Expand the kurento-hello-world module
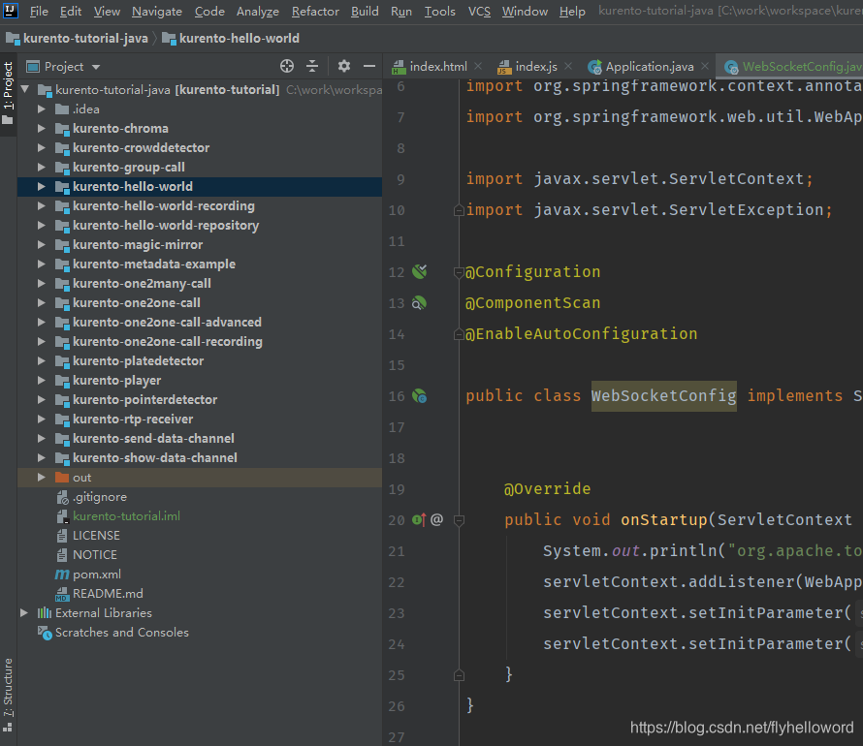Screen dimensions: 863x746 pyautogui.click(x=42, y=186)
